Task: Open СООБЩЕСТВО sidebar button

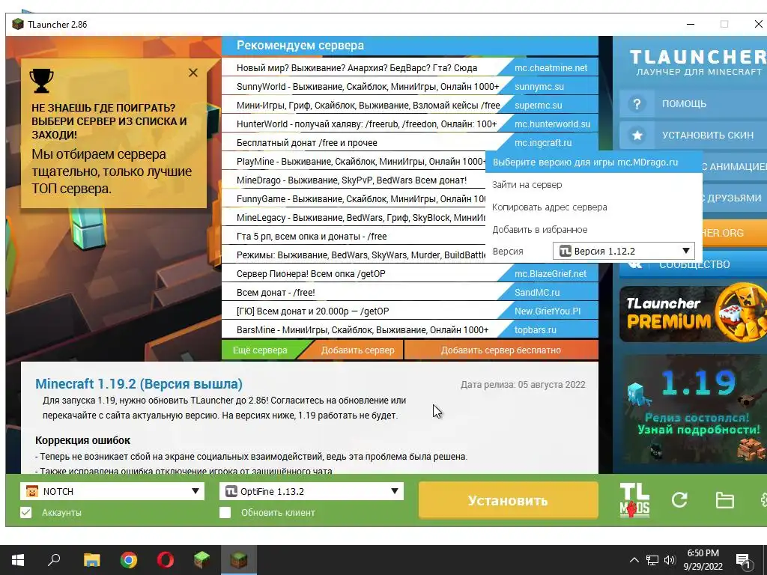Action: [693, 264]
